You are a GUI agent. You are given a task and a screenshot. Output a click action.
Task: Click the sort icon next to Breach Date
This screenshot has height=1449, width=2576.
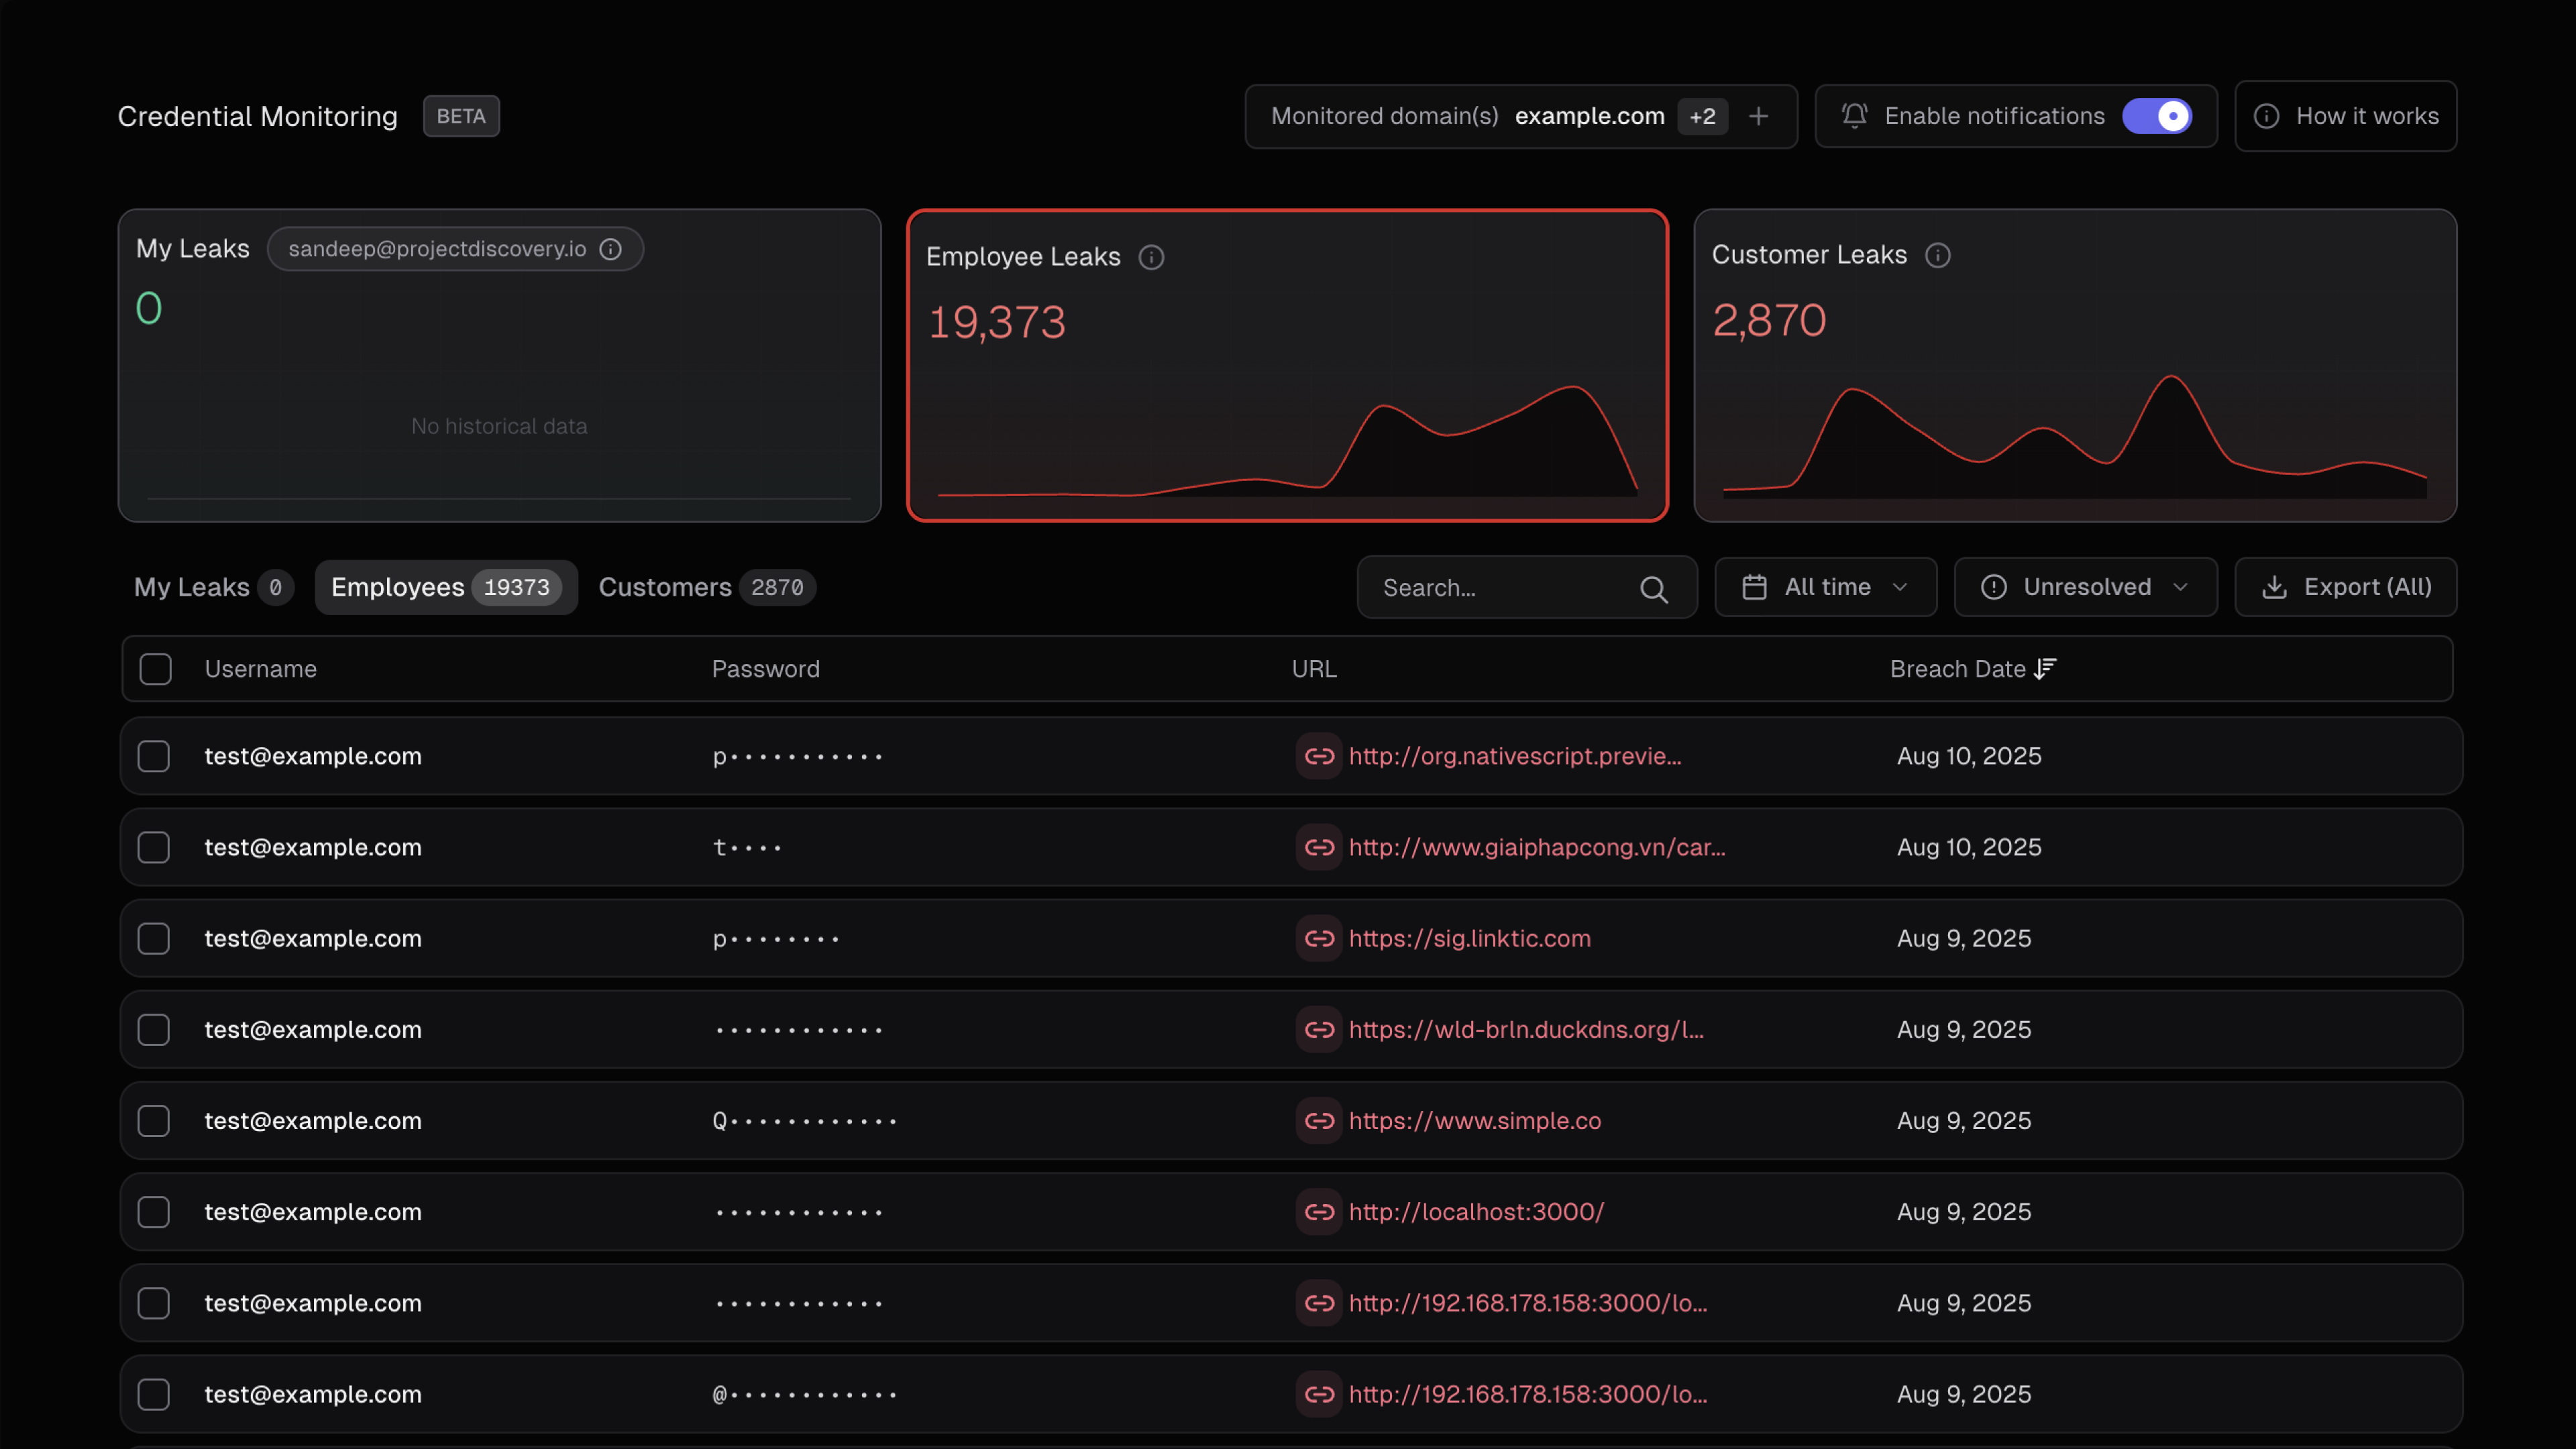2046,668
